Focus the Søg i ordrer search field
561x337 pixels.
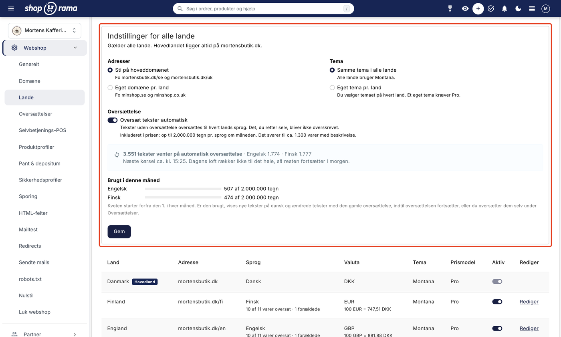tap(263, 8)
